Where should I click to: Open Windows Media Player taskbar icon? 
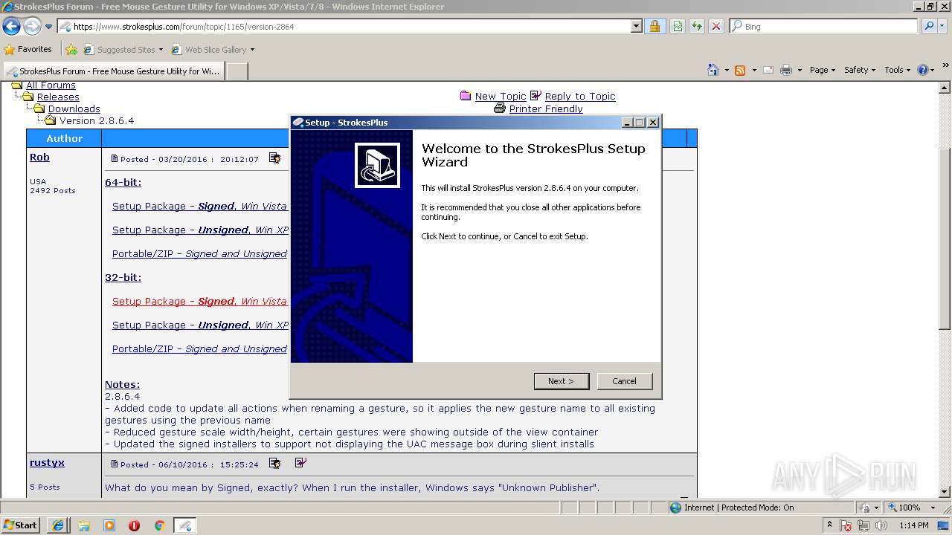click(109, 525)
